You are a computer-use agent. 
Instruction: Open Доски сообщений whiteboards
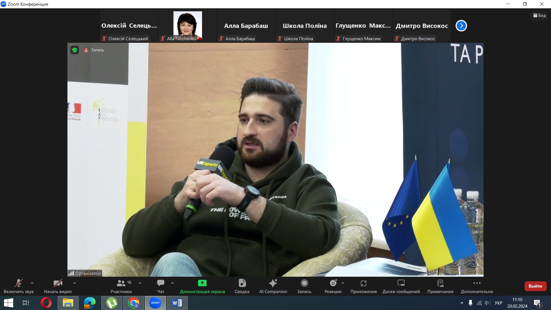[x=401, y=286]
